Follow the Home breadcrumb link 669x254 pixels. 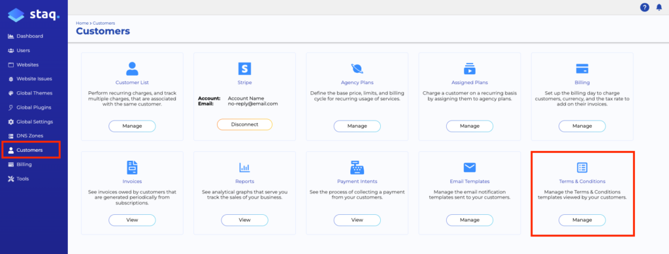(x=82, y=23)
